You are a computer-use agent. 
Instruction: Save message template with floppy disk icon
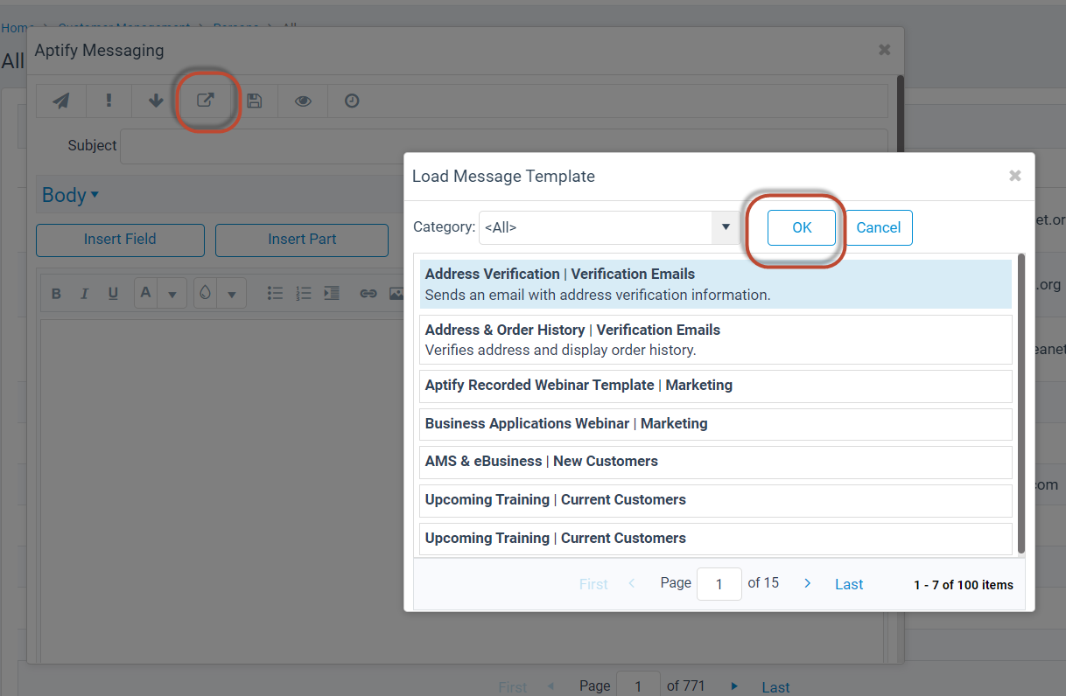coord(254,101)
